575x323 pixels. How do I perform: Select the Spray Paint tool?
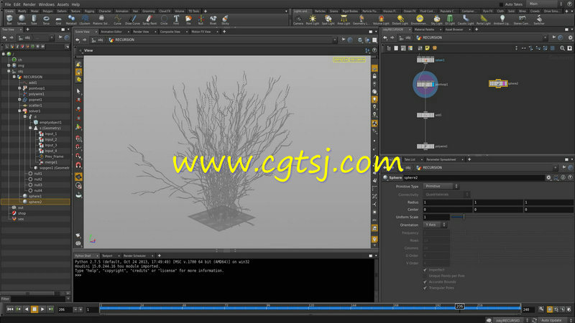pyautogui.click(x=149, y=19)
